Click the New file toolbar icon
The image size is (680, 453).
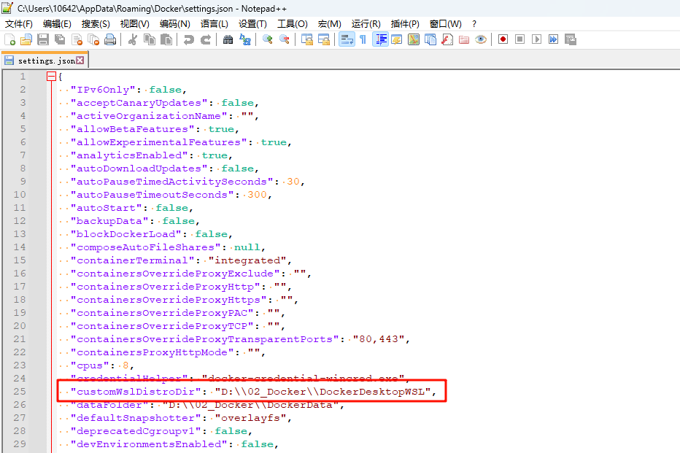(9, 39)
